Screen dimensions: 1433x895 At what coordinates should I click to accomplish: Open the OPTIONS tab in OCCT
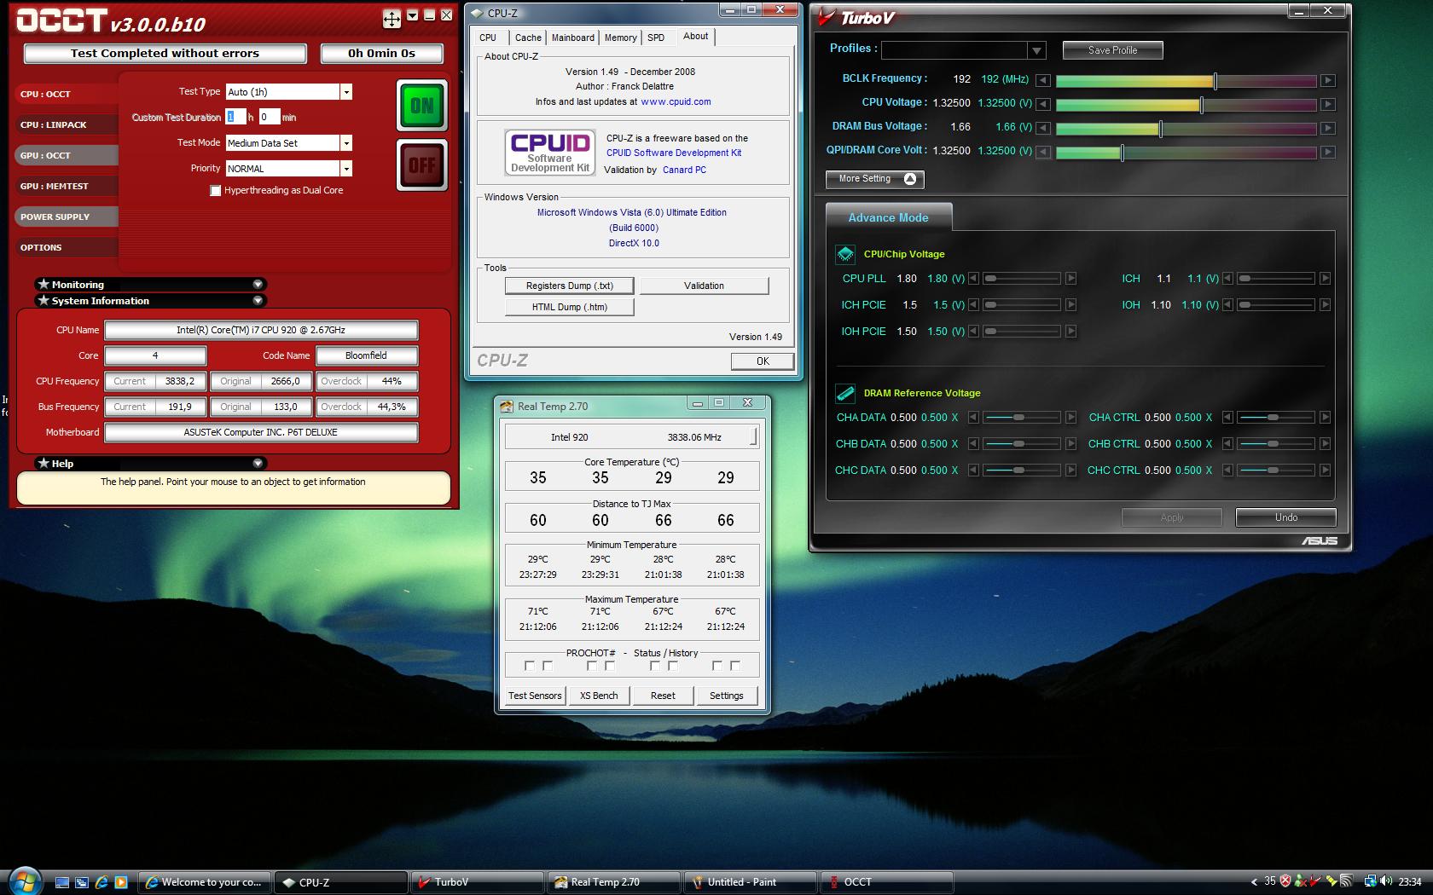tap(66, 247)
